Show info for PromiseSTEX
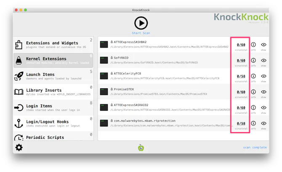The image size is (282, 172). [253, 92]
